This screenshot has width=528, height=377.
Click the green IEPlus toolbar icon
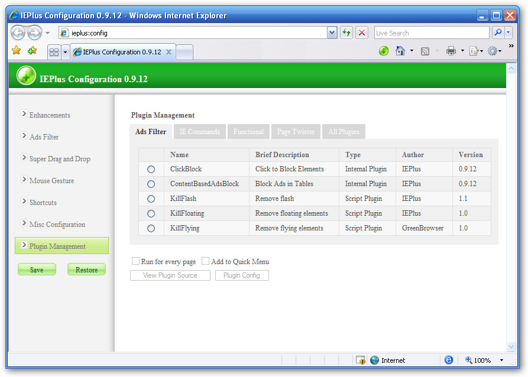tap(384, 51)
